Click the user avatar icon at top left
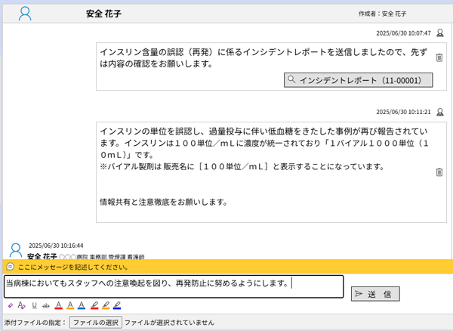This screenshot has height=331, width=453. tap(25, 13)
